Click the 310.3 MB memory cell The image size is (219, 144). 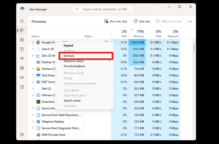(x=137, y=49)
